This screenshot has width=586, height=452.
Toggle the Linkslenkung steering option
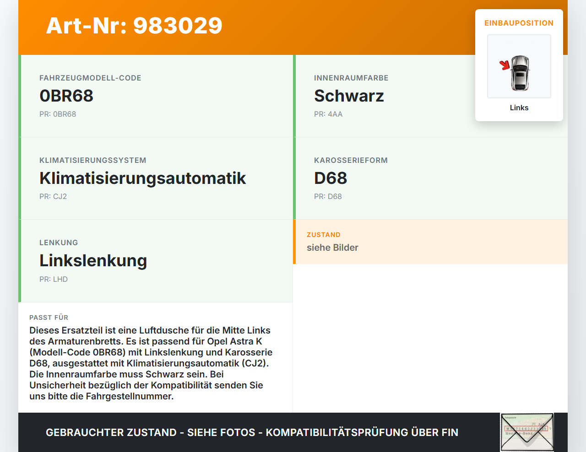(93, 260)
